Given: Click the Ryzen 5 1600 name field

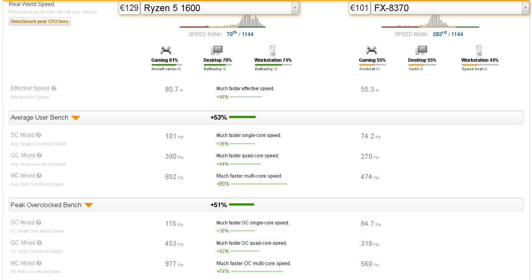Looking at the screenshot, I should coord(216,8).
